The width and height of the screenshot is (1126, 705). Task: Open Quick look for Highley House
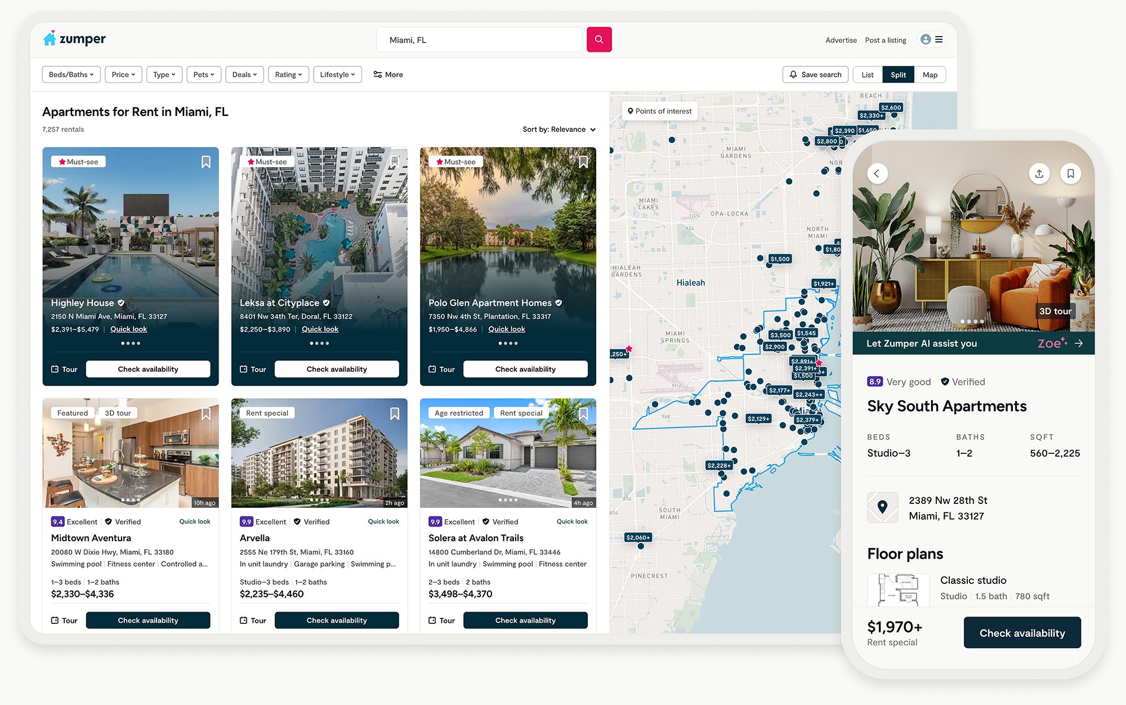[128, 329]
